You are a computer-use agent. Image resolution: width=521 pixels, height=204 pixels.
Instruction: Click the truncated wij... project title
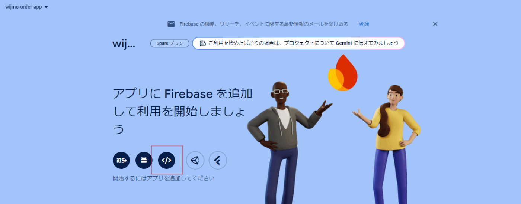tap(124, 44)
